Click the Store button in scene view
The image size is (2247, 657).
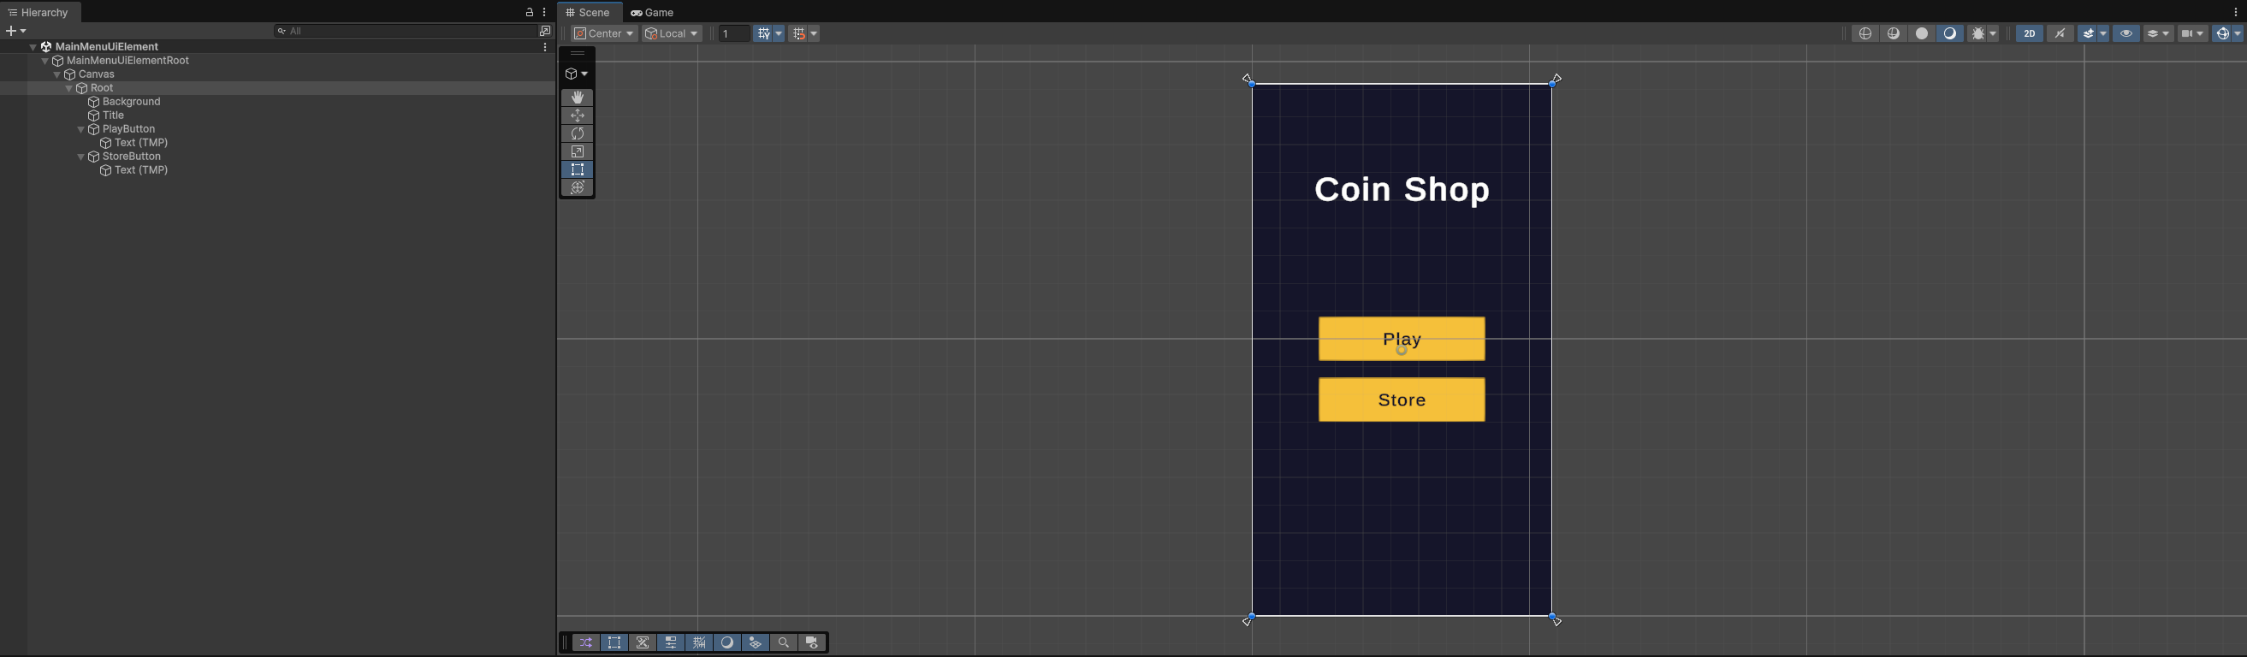[x=1402, y=400]
